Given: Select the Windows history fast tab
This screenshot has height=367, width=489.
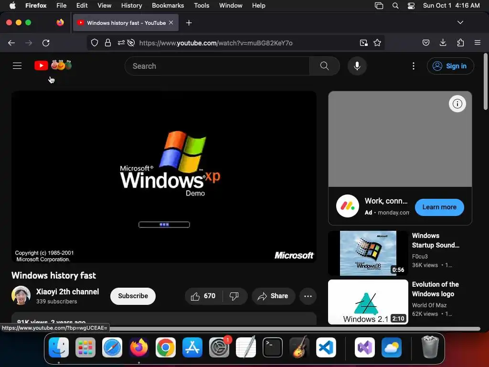Looking at the screenshot, I should (126, 23).
